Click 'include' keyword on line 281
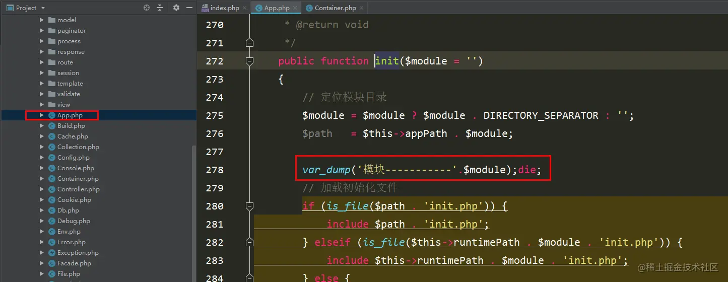728x282 pixels. click(x=348, y=224)
